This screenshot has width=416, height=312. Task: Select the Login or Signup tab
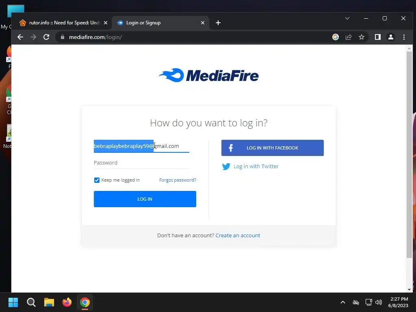point(160,23)
